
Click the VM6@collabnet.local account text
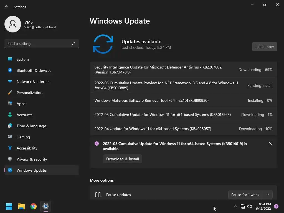(40, 27)
